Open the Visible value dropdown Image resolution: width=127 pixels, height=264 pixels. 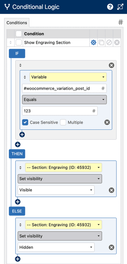point(56,190)
